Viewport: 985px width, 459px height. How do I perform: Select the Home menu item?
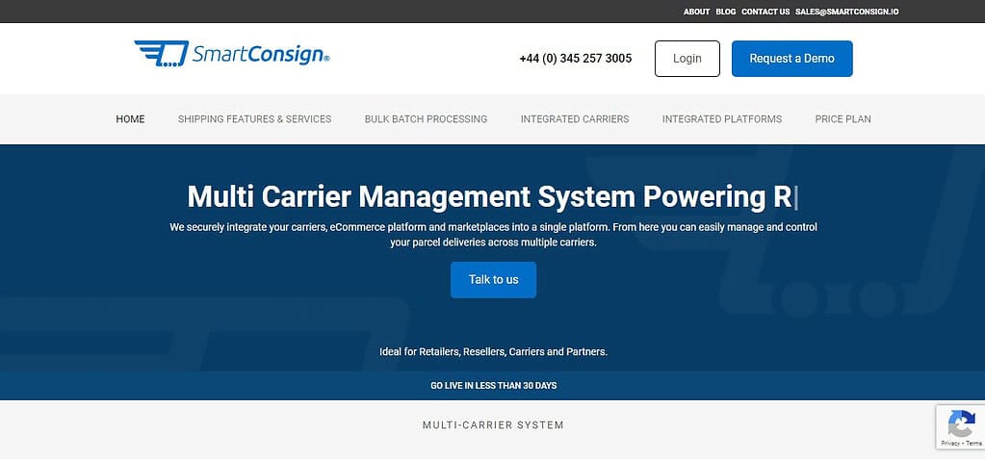(x=130, y=118)
